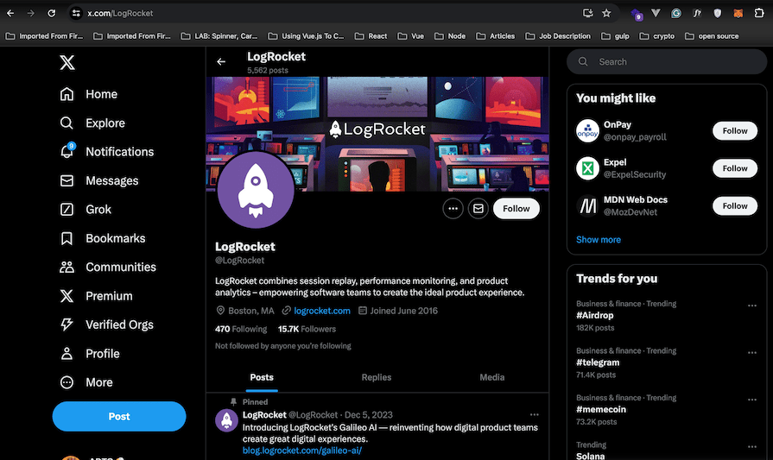The width and height of the screenshot is (773, 460).
Task: Follow OnPay in You might like
Action: coord(734,131)
